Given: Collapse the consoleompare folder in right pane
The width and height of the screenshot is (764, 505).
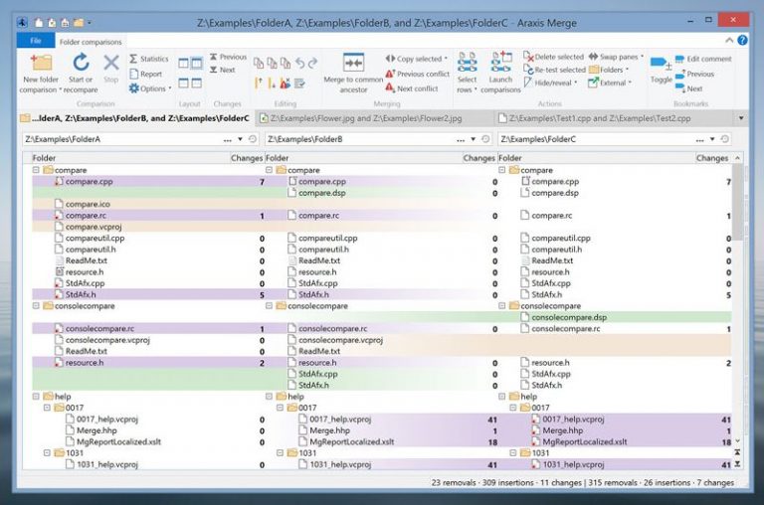Looking at the screenshot, I should [x=501, y=306].
